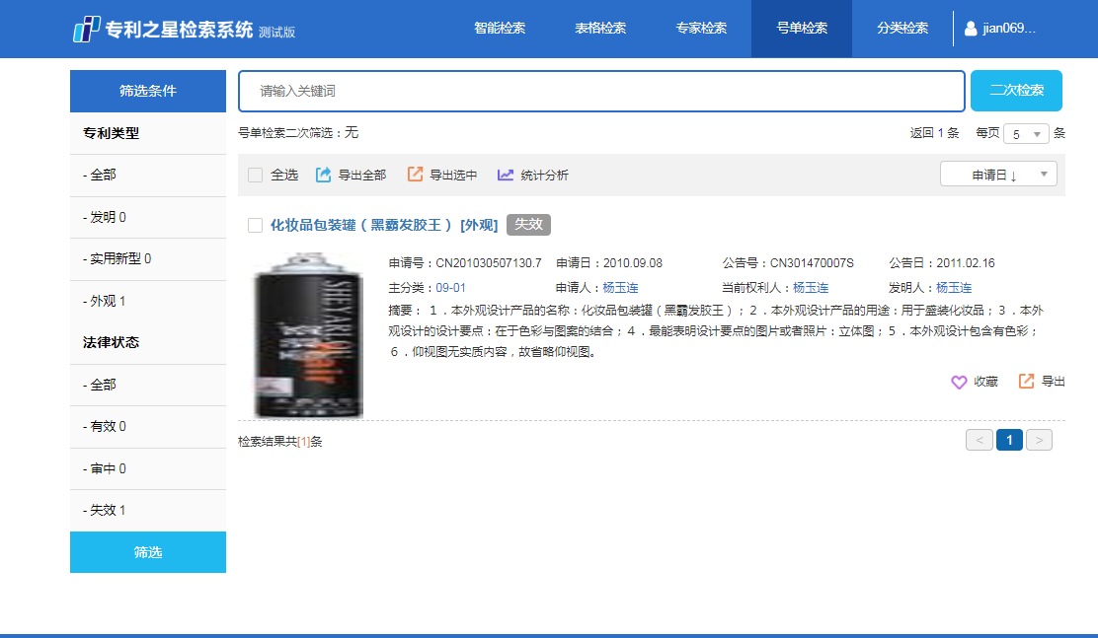Click the 二次检索 search button
1098x638 pixels.
pyautogui.click(x=1016, y=91)
